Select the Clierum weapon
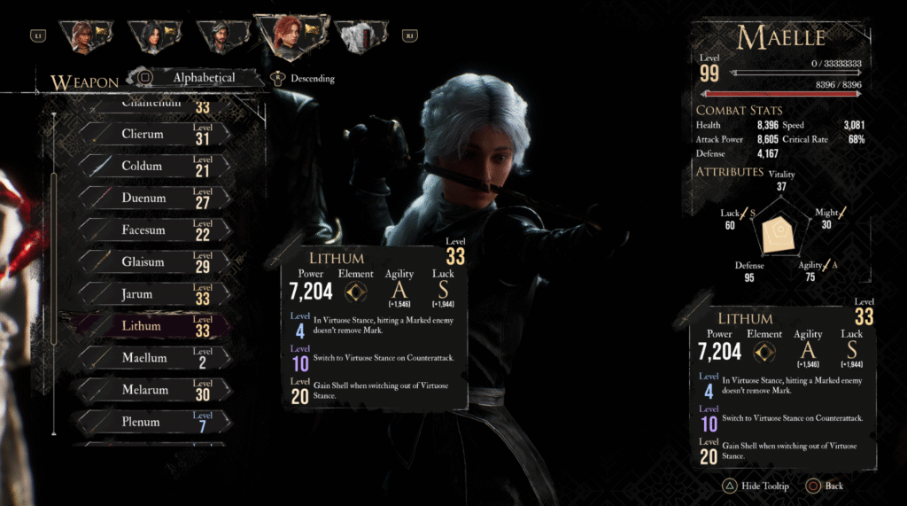Viewport: 907px width, 506px height. pyautogui.click(x=155, y=134)
